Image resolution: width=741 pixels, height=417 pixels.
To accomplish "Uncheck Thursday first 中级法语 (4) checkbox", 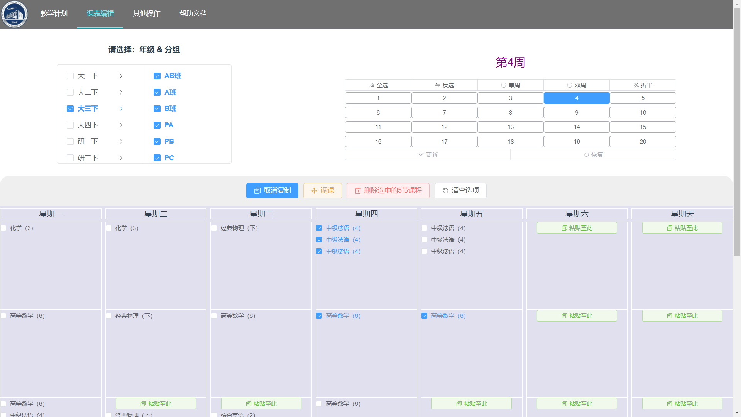I will pyautogui.click(x=319, y=228).
